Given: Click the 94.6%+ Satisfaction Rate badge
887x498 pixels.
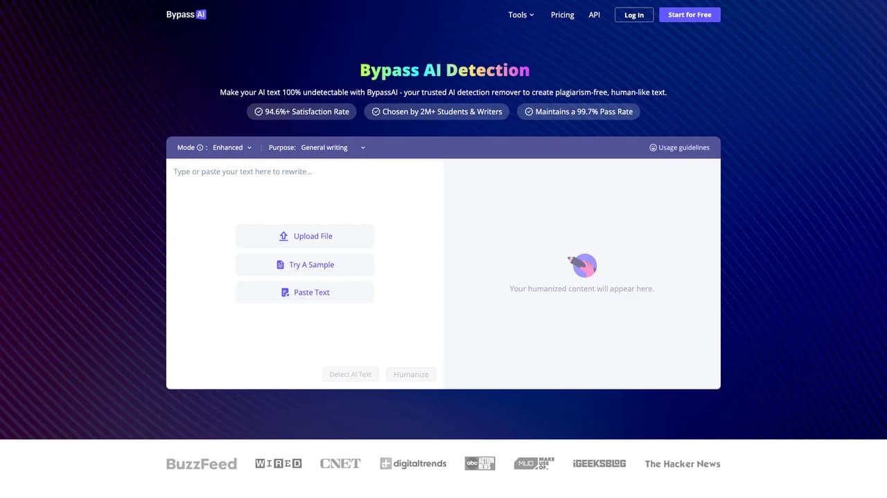Looking at the screenshot, I should tap(301, 111).
